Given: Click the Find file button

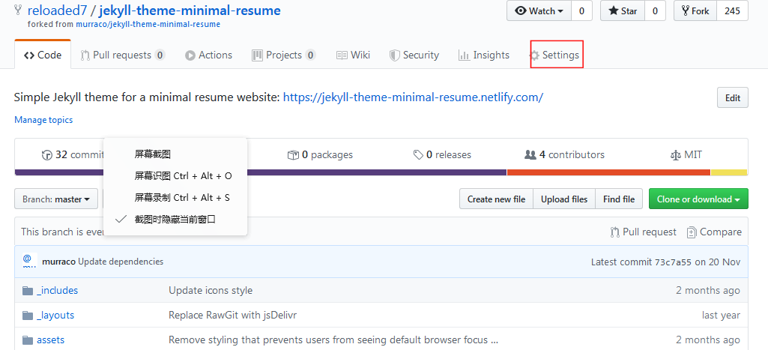Looking at the screenshot, I should click(x=619, y=199).
